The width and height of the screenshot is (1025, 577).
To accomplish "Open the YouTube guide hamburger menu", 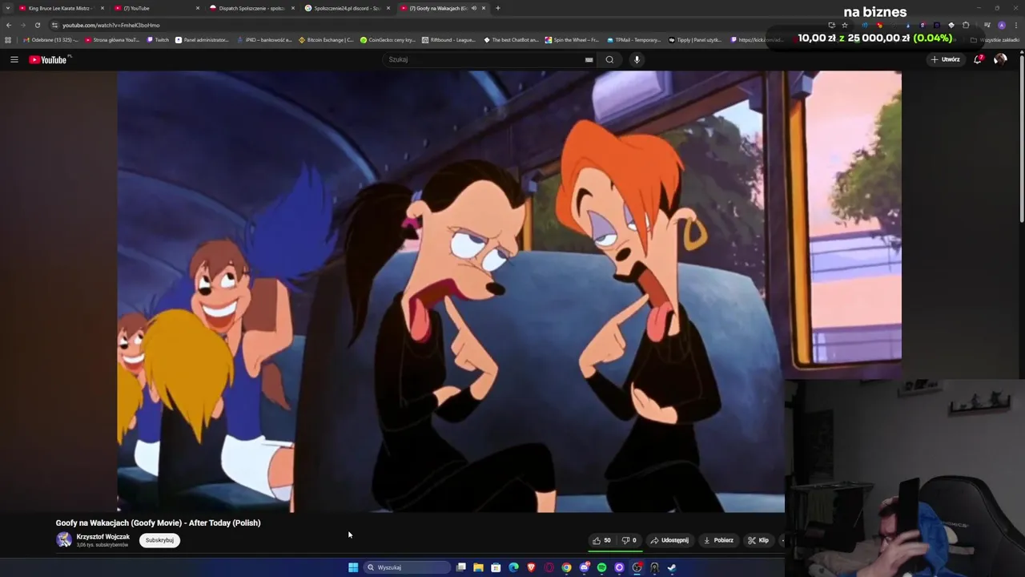I will tap(14, 59).
